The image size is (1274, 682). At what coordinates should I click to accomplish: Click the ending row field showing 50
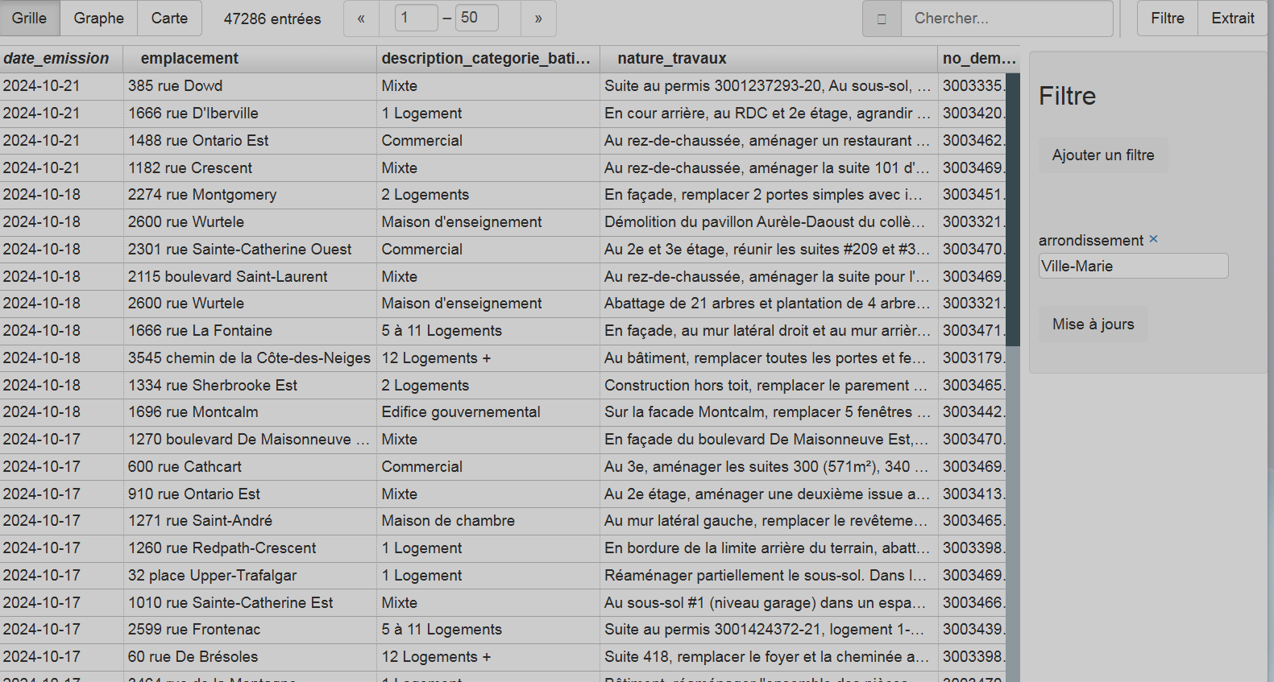(x=476, y=18)
